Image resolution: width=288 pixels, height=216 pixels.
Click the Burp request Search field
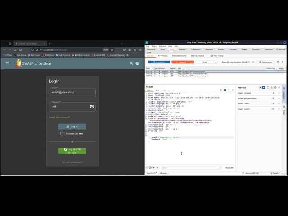[191, 168]
